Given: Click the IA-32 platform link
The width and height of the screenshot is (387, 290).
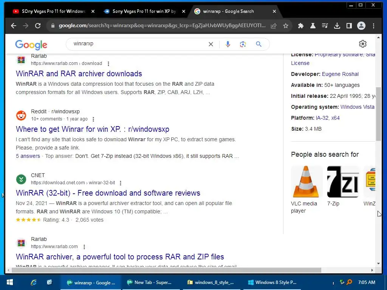Looking at the screenshot, I should 322,118.
